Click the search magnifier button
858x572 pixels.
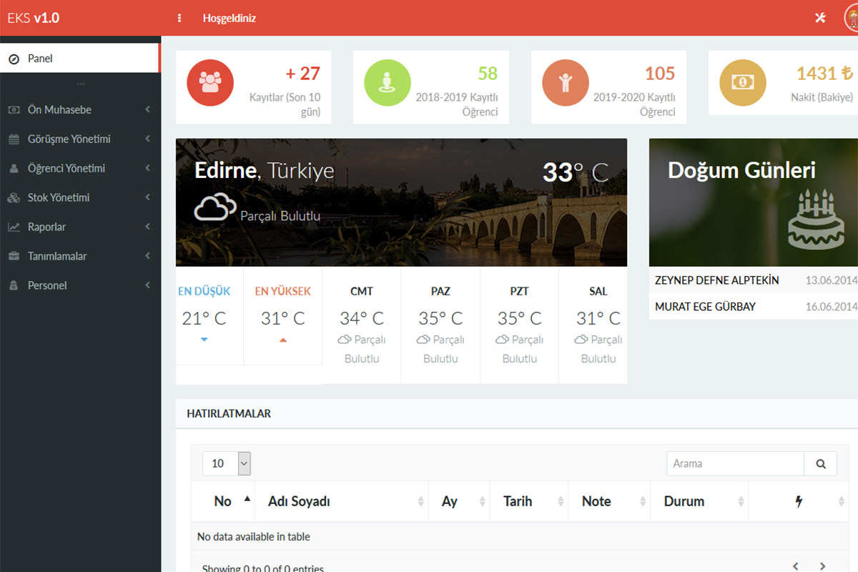point(820,463)
